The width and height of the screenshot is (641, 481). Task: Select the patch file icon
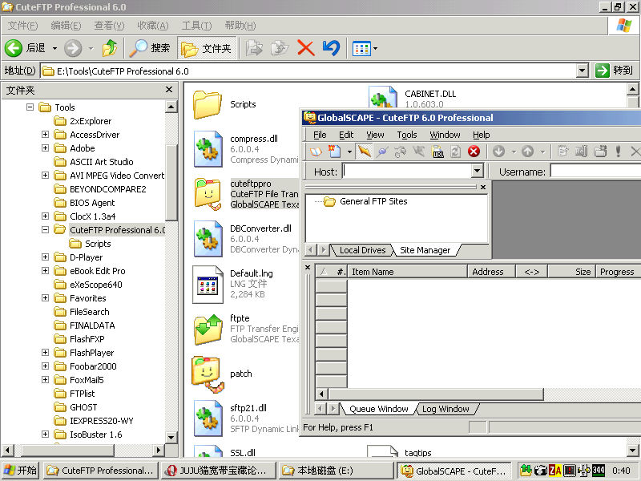coord(208,374)
